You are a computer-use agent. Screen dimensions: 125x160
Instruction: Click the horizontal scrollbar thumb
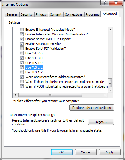coord(50,95)
